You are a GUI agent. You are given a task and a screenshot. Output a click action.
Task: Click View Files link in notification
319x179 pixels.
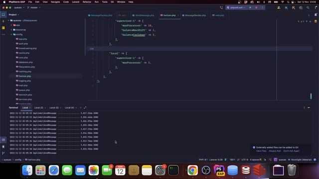click(261, 151)
